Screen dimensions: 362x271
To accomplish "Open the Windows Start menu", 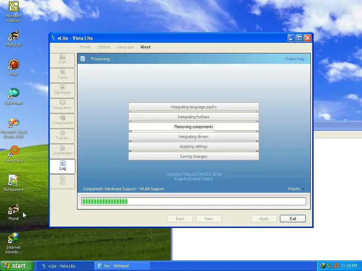I will coord(17,266).
